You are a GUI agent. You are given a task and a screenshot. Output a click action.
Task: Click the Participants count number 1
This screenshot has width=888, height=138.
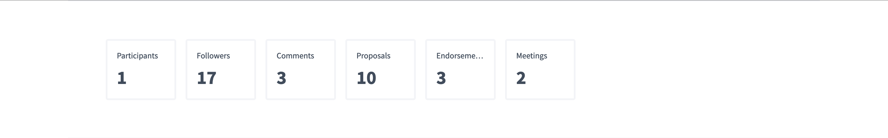(122, 78)
